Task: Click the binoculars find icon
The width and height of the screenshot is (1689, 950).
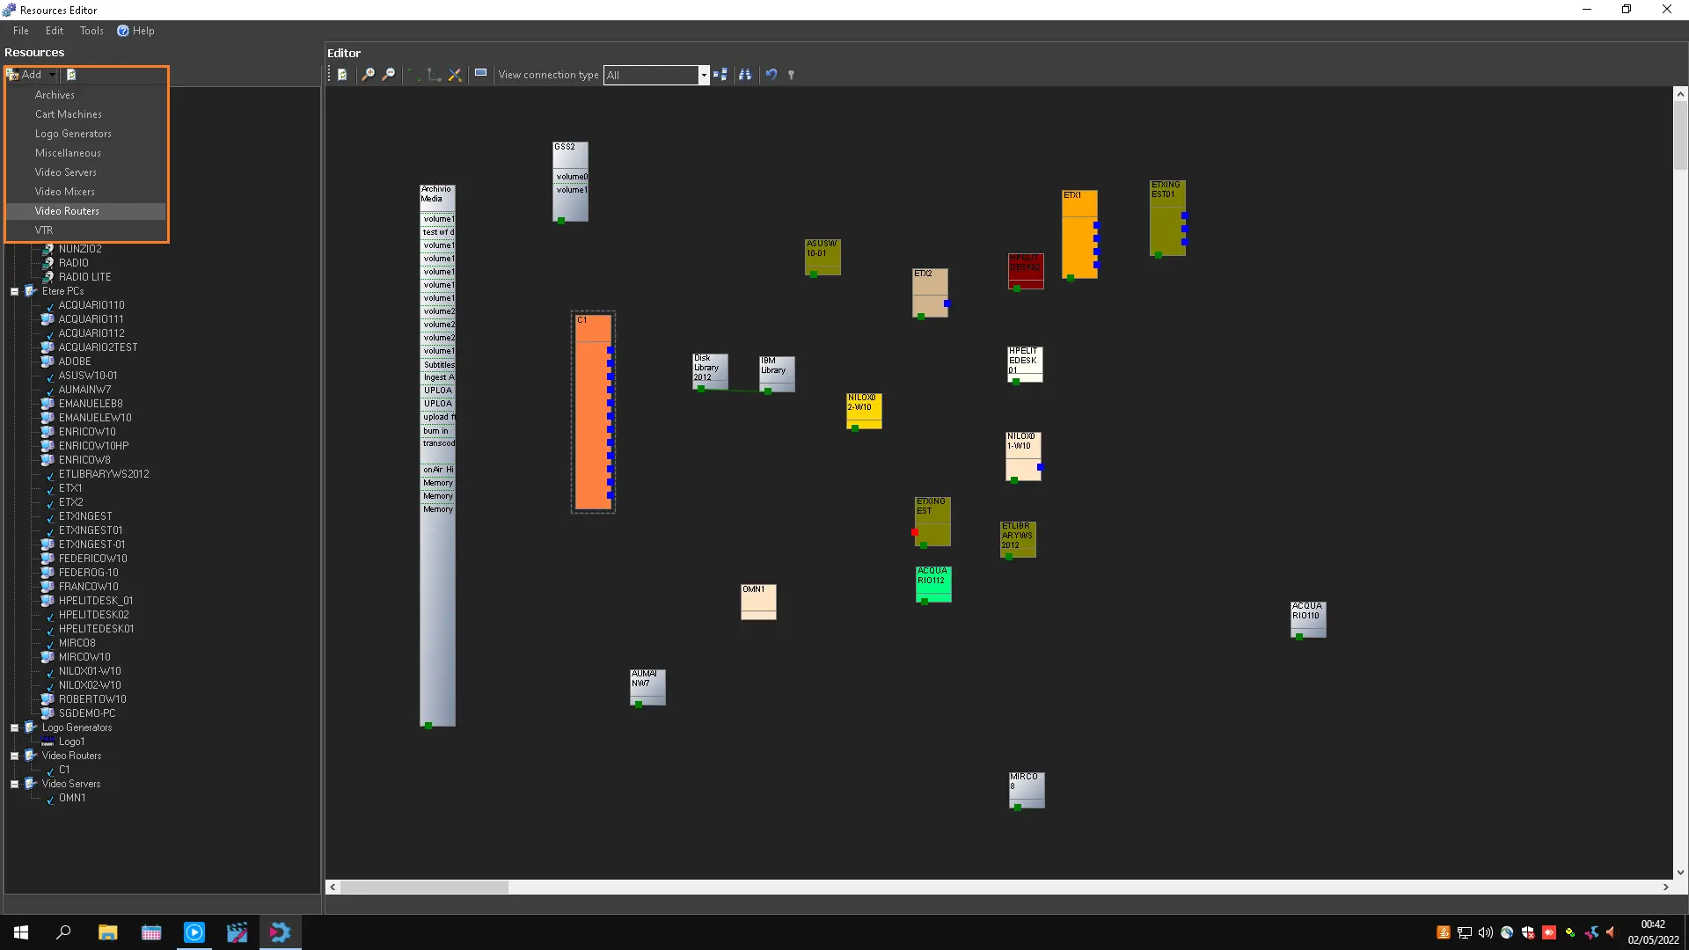Action: [745, 75]
